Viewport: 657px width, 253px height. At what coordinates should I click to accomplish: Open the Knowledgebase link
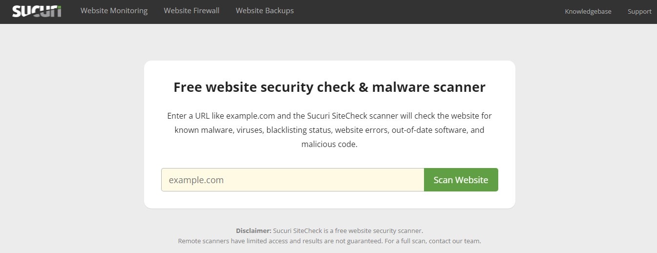point(588,11)
